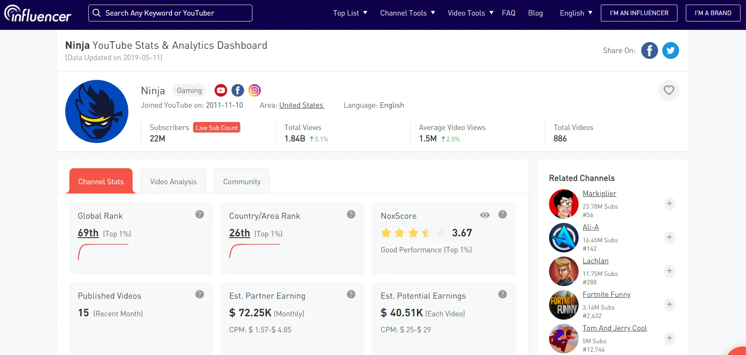Expand the Top List dropdown
Screen dimensions: 746x355
[350, 13]
